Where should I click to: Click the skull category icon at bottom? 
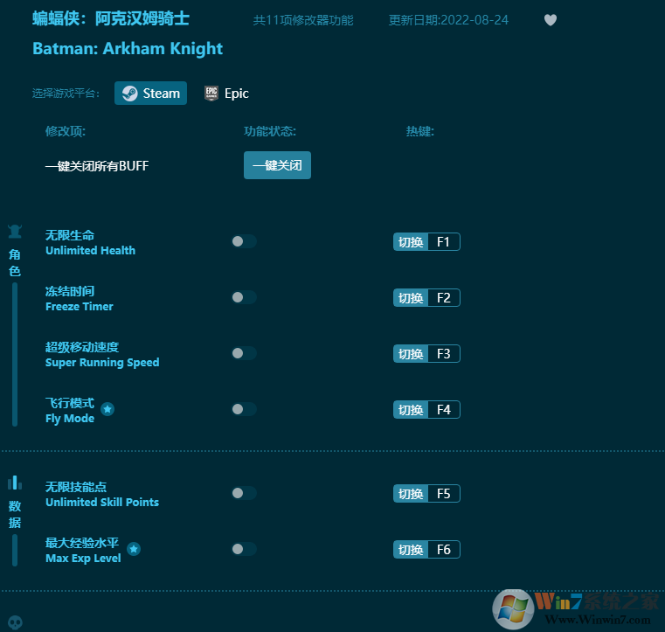[15, 622]
